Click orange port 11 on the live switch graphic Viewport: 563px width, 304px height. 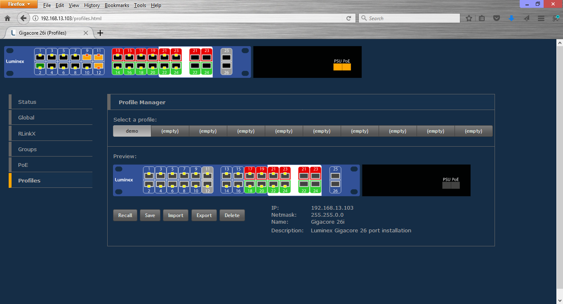click(x=98, y=55)
